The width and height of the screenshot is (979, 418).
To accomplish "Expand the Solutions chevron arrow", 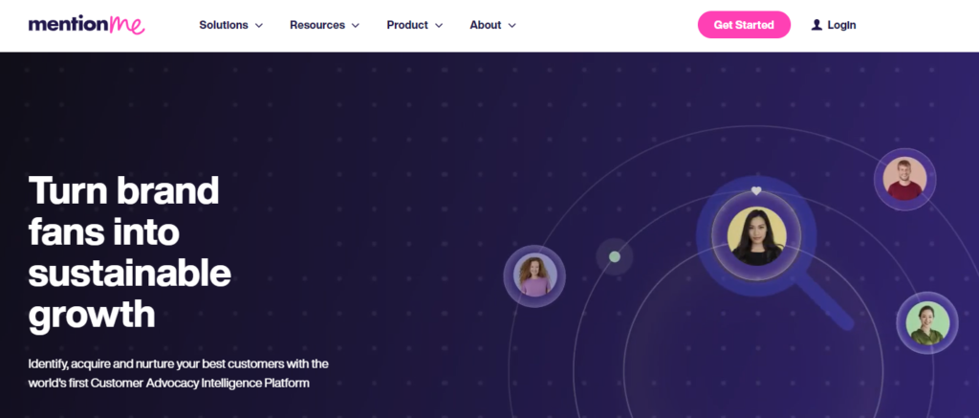I will click(x=258, y=26).
